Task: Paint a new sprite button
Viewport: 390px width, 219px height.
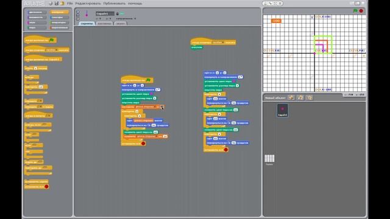Action: [291, 97]
